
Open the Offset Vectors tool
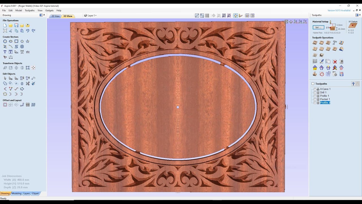click(x=5, y=105)
